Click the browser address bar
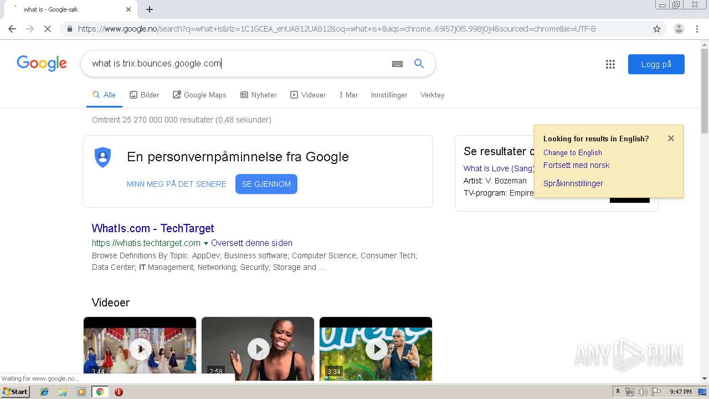 point(354,29)
